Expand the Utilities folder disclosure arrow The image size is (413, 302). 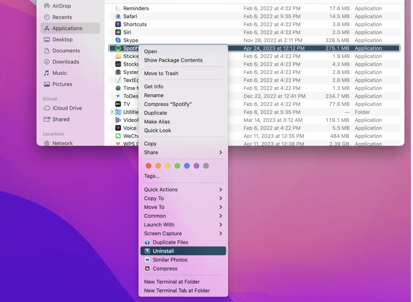(x=112, y=112)
